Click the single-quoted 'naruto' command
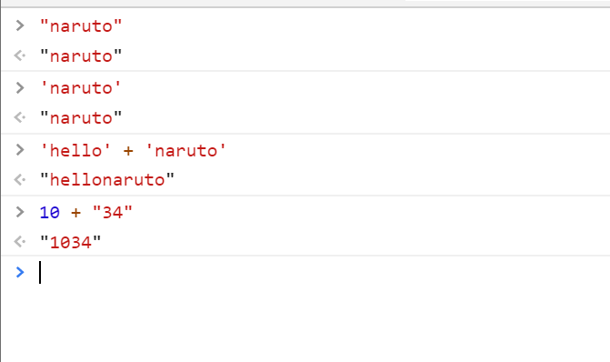Viewport: 610px width, 362px height. (x=81, y=88)
